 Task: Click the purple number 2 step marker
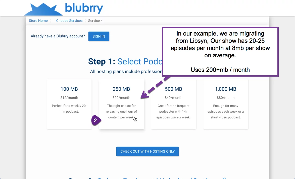(x=96, y=120)
